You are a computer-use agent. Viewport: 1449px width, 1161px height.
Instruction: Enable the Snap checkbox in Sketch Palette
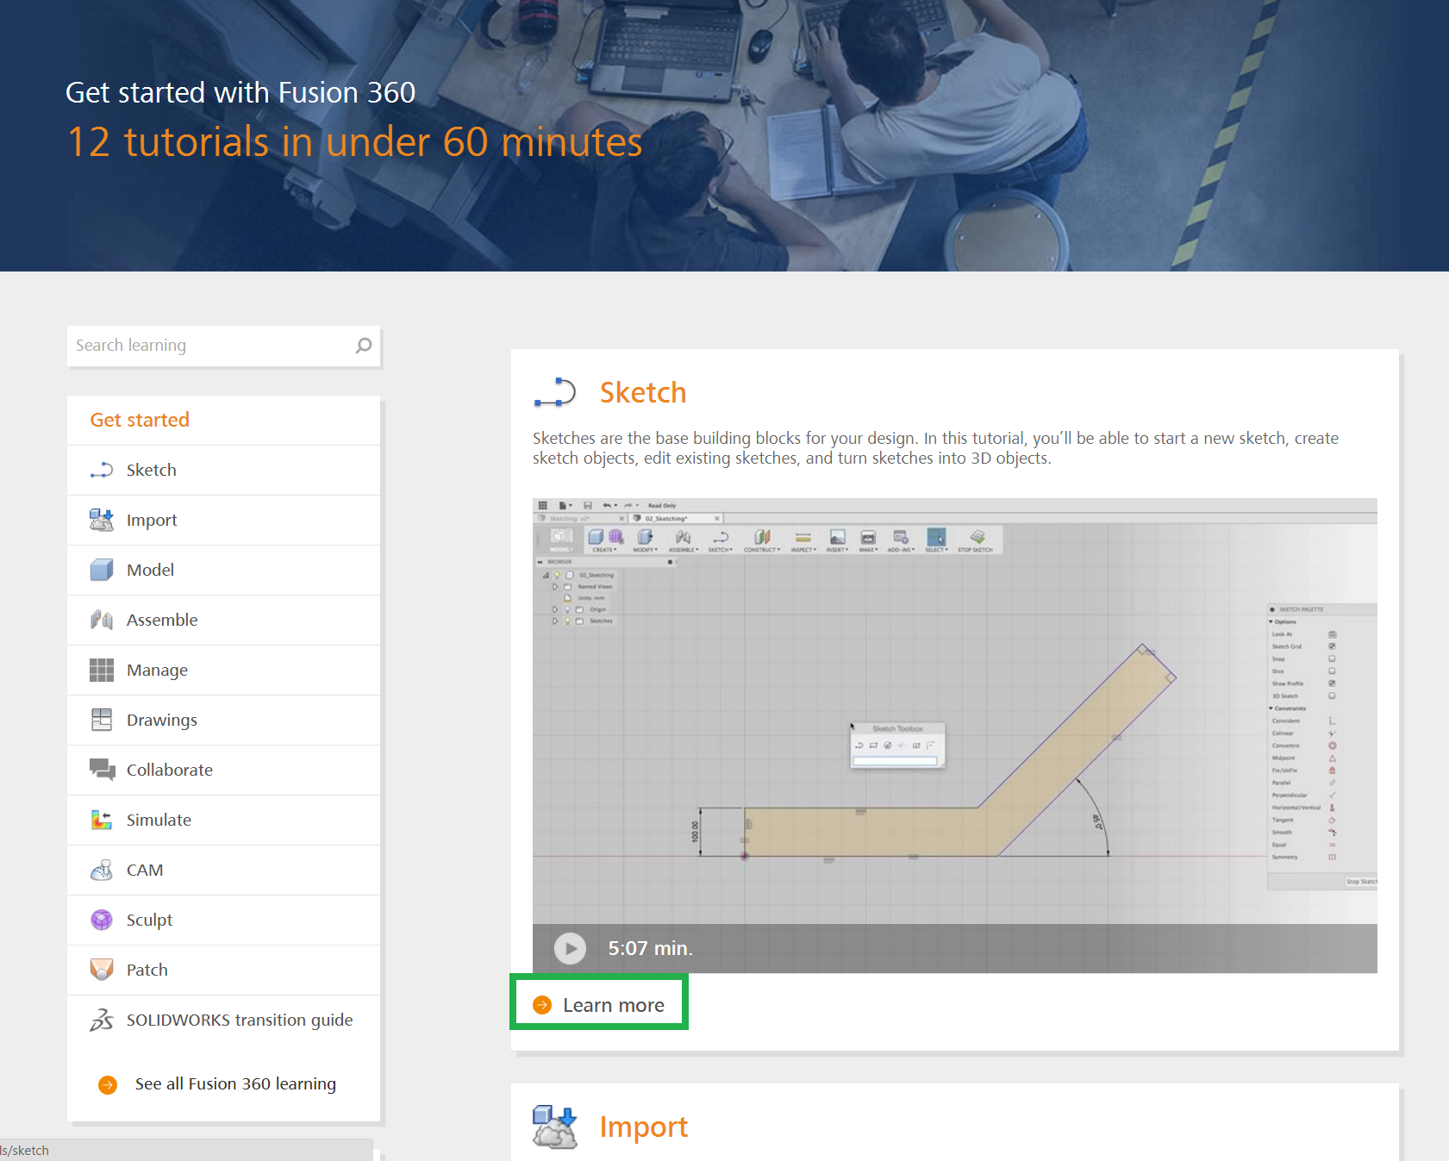tap(1333, 659)
